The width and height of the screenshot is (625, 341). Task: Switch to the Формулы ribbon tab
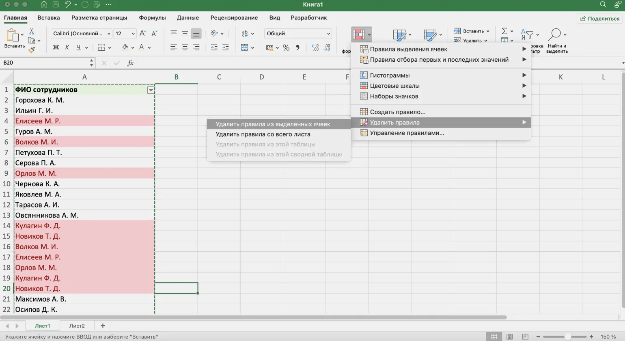coord(152,18)
